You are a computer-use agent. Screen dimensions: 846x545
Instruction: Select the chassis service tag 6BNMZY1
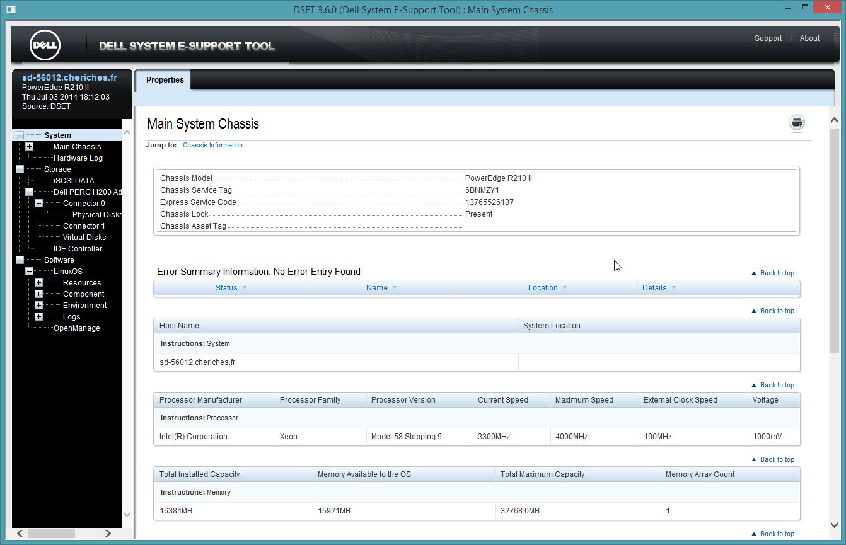(482, 190)
